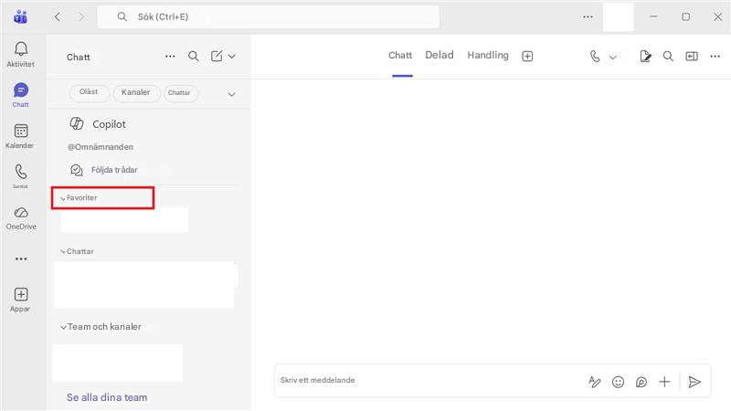Open the Se alla dina team link

tap(107, 397)
